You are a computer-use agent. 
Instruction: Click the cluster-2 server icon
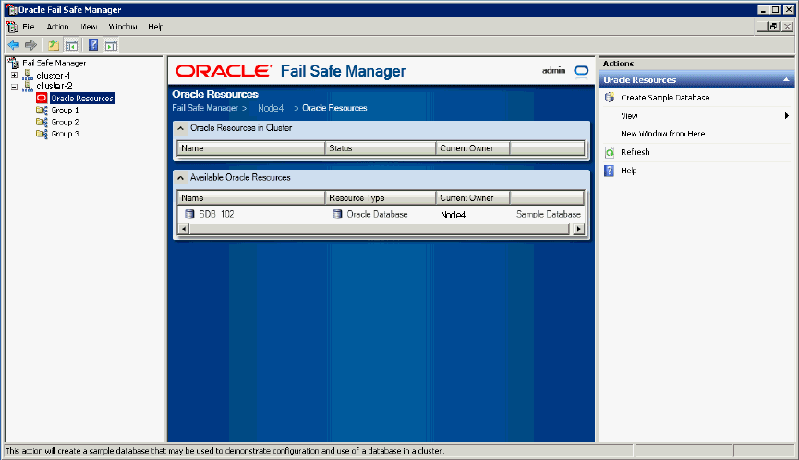(28, 87)
